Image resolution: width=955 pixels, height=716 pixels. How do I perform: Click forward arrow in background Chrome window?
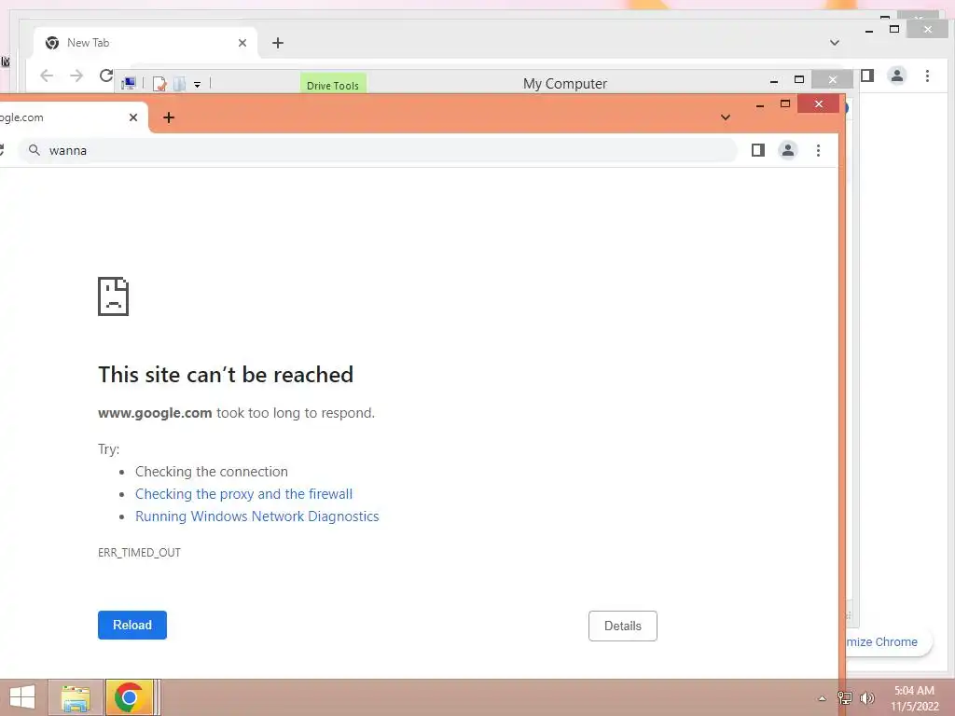tap(76, 76)
